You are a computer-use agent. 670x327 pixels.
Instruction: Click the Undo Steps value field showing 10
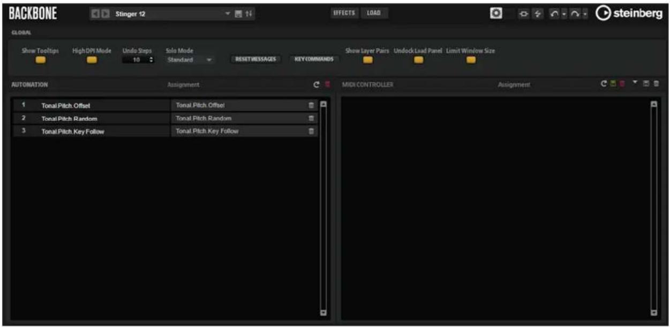135,60
